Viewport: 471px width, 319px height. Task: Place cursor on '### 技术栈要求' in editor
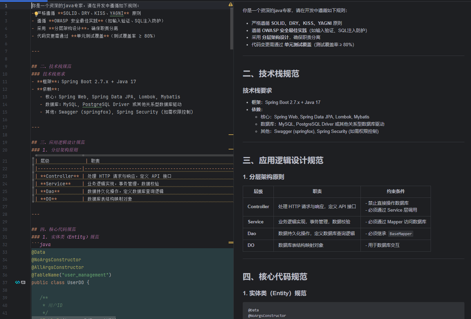[48, 74]
